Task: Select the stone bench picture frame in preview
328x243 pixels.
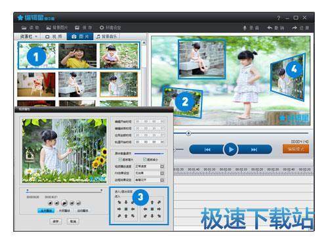Action: click(201, 59)
